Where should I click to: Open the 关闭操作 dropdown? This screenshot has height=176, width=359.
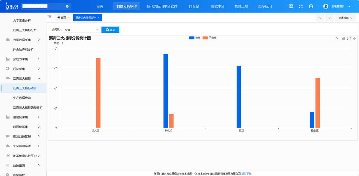click(x=345, y=18)
